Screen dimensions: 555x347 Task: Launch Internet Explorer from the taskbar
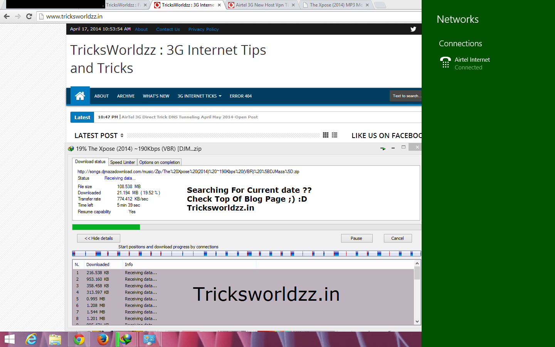click(x=31, y=339)
